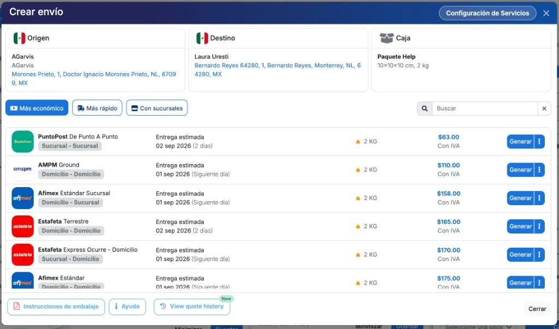Click weight warning icon in Afimex Estándar Sucursal row

358,198
